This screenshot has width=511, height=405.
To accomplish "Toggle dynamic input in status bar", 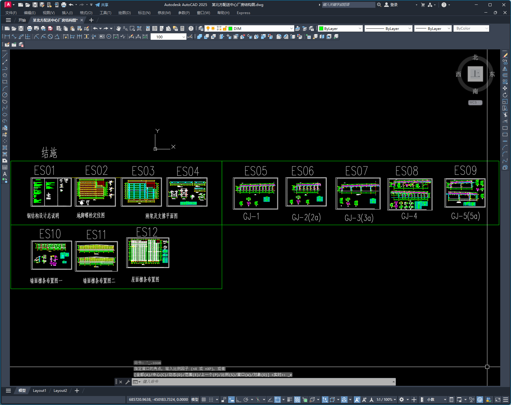I will coord(231,400).
